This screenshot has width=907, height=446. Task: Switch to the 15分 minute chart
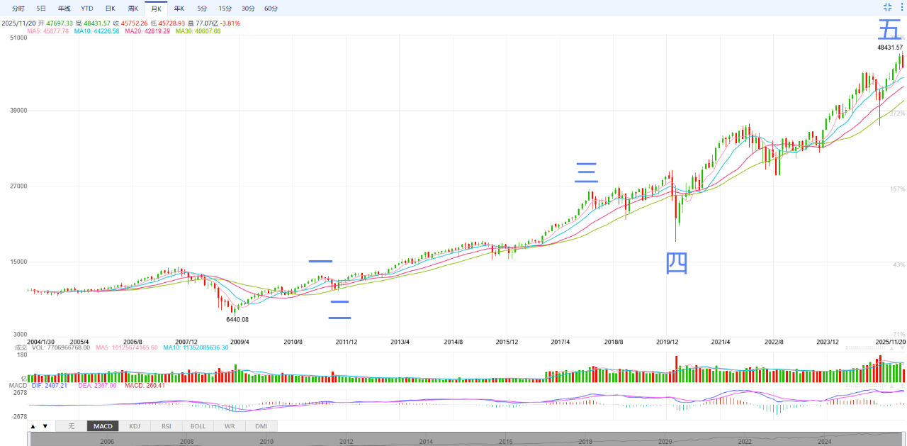point(225,9)
